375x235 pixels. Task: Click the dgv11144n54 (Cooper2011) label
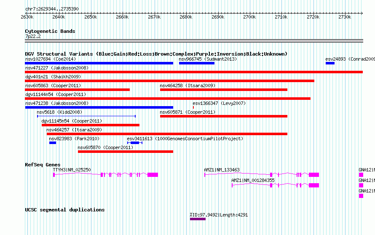coord(56,94)
